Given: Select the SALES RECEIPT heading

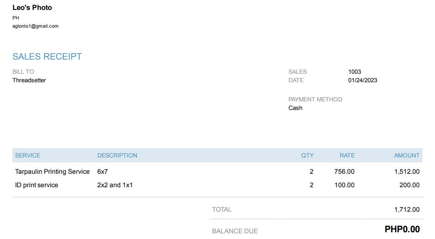Looking at the screenshot, I should pos(47,56).
